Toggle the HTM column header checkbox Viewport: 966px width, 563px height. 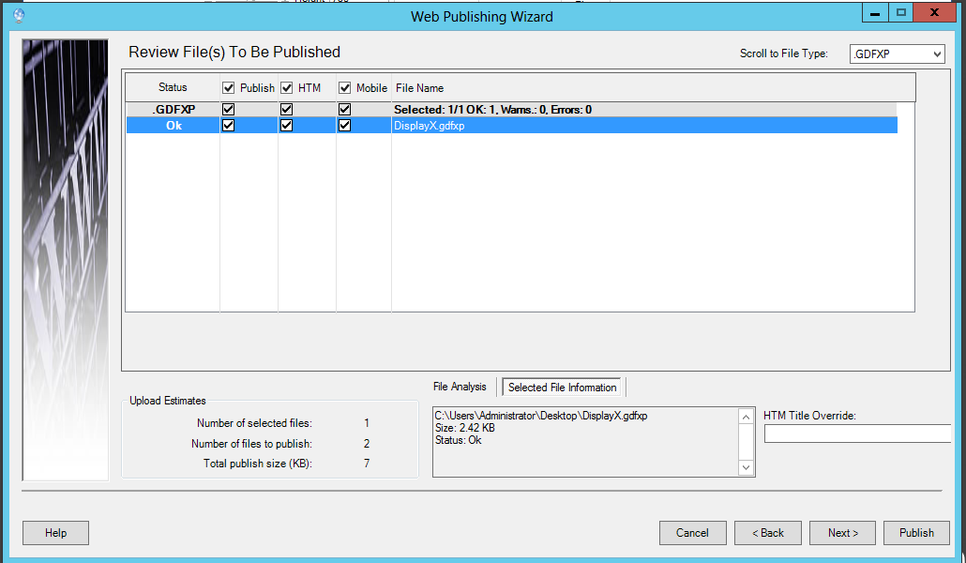(287, 88)
